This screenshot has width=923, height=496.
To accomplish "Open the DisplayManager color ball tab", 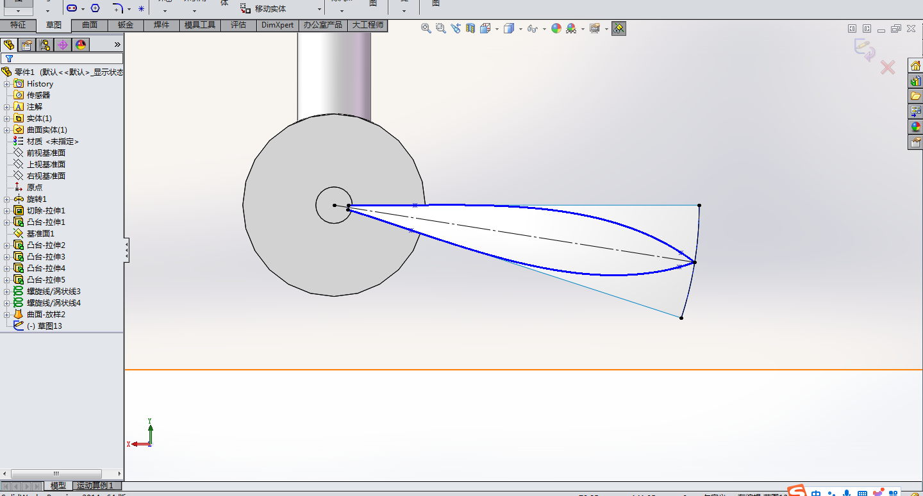I will [x=81, y=45].
